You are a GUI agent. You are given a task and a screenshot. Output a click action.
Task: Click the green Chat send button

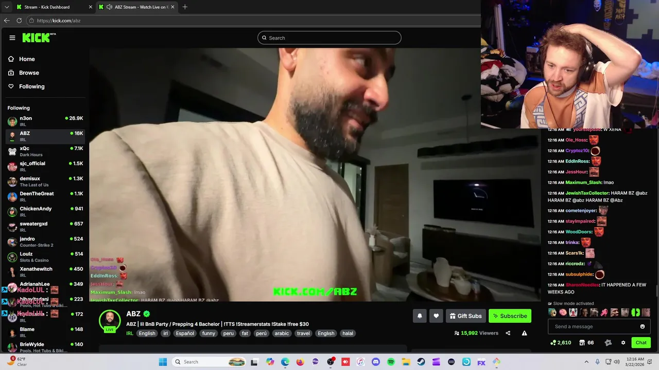pos(641,343)
